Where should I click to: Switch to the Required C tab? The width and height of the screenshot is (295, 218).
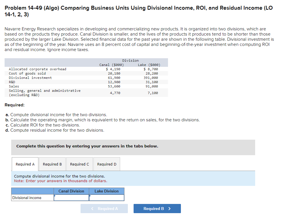point(79,164)
